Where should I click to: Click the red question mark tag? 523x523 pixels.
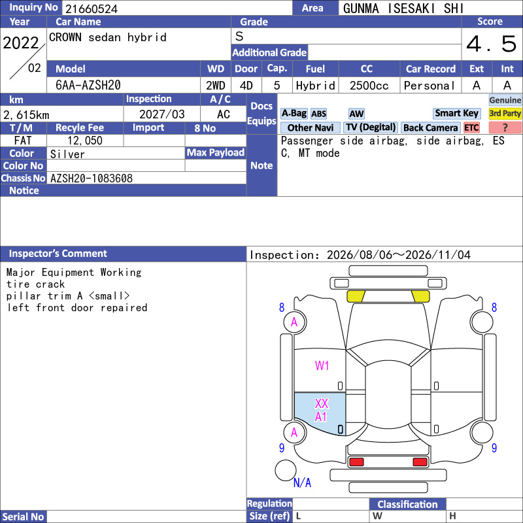(x=505, y=127)
